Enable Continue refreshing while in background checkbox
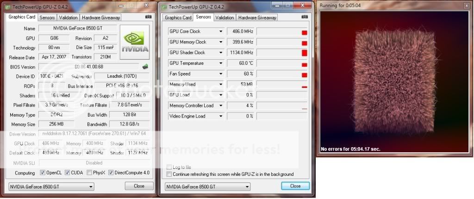Viewport: 474px width, 199px height. tap(169, 174)
